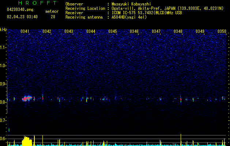This screenshot has height=146, width=230.
Task: Click the Observer label
Action: tap(74, 4)
